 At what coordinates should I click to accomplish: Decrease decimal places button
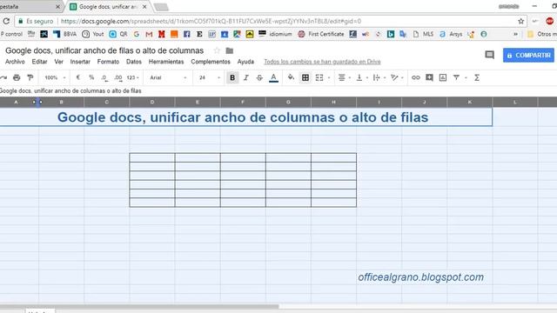(104, 77)
